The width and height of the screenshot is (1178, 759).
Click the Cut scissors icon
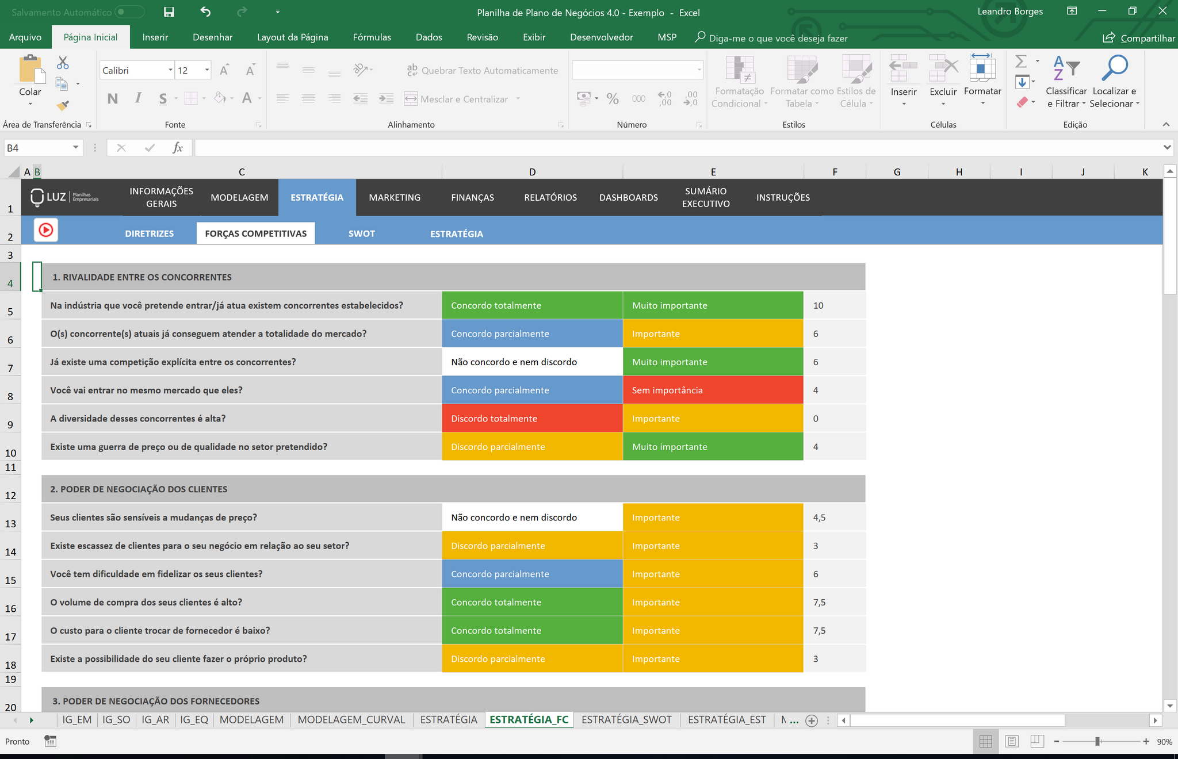click(x=63, y=63)
